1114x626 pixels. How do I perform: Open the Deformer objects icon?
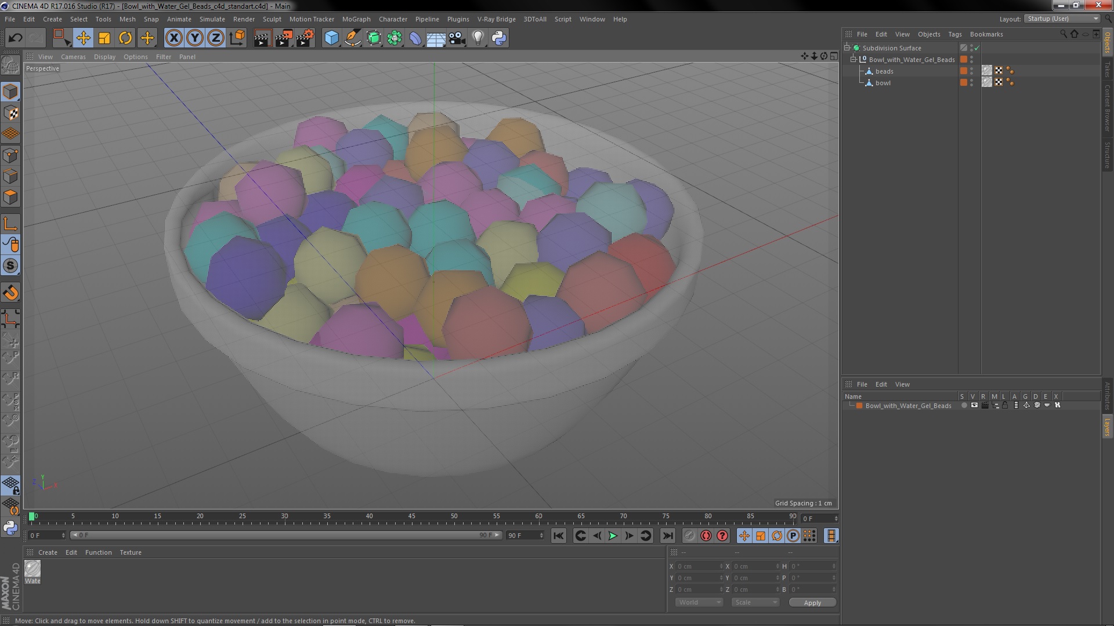click(x=415, y=38)
